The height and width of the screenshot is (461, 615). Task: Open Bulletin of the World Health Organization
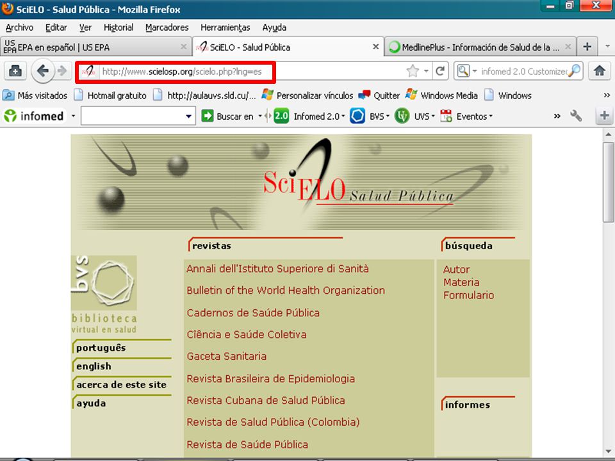286,291
